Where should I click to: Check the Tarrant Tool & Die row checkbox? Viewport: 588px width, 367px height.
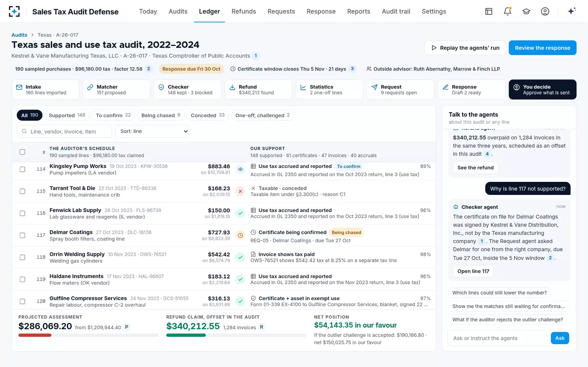point(22,191)
